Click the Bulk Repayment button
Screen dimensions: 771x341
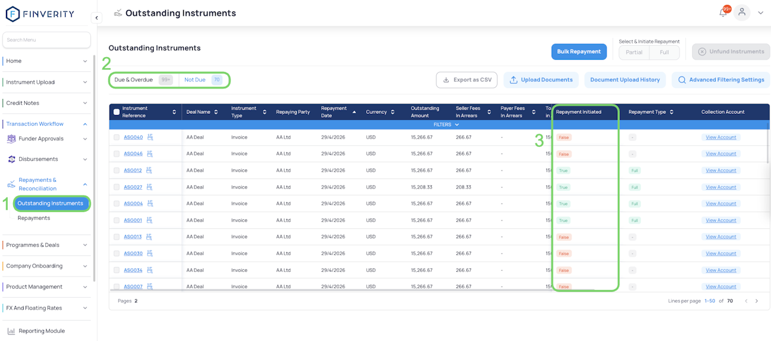coord(578,52)
